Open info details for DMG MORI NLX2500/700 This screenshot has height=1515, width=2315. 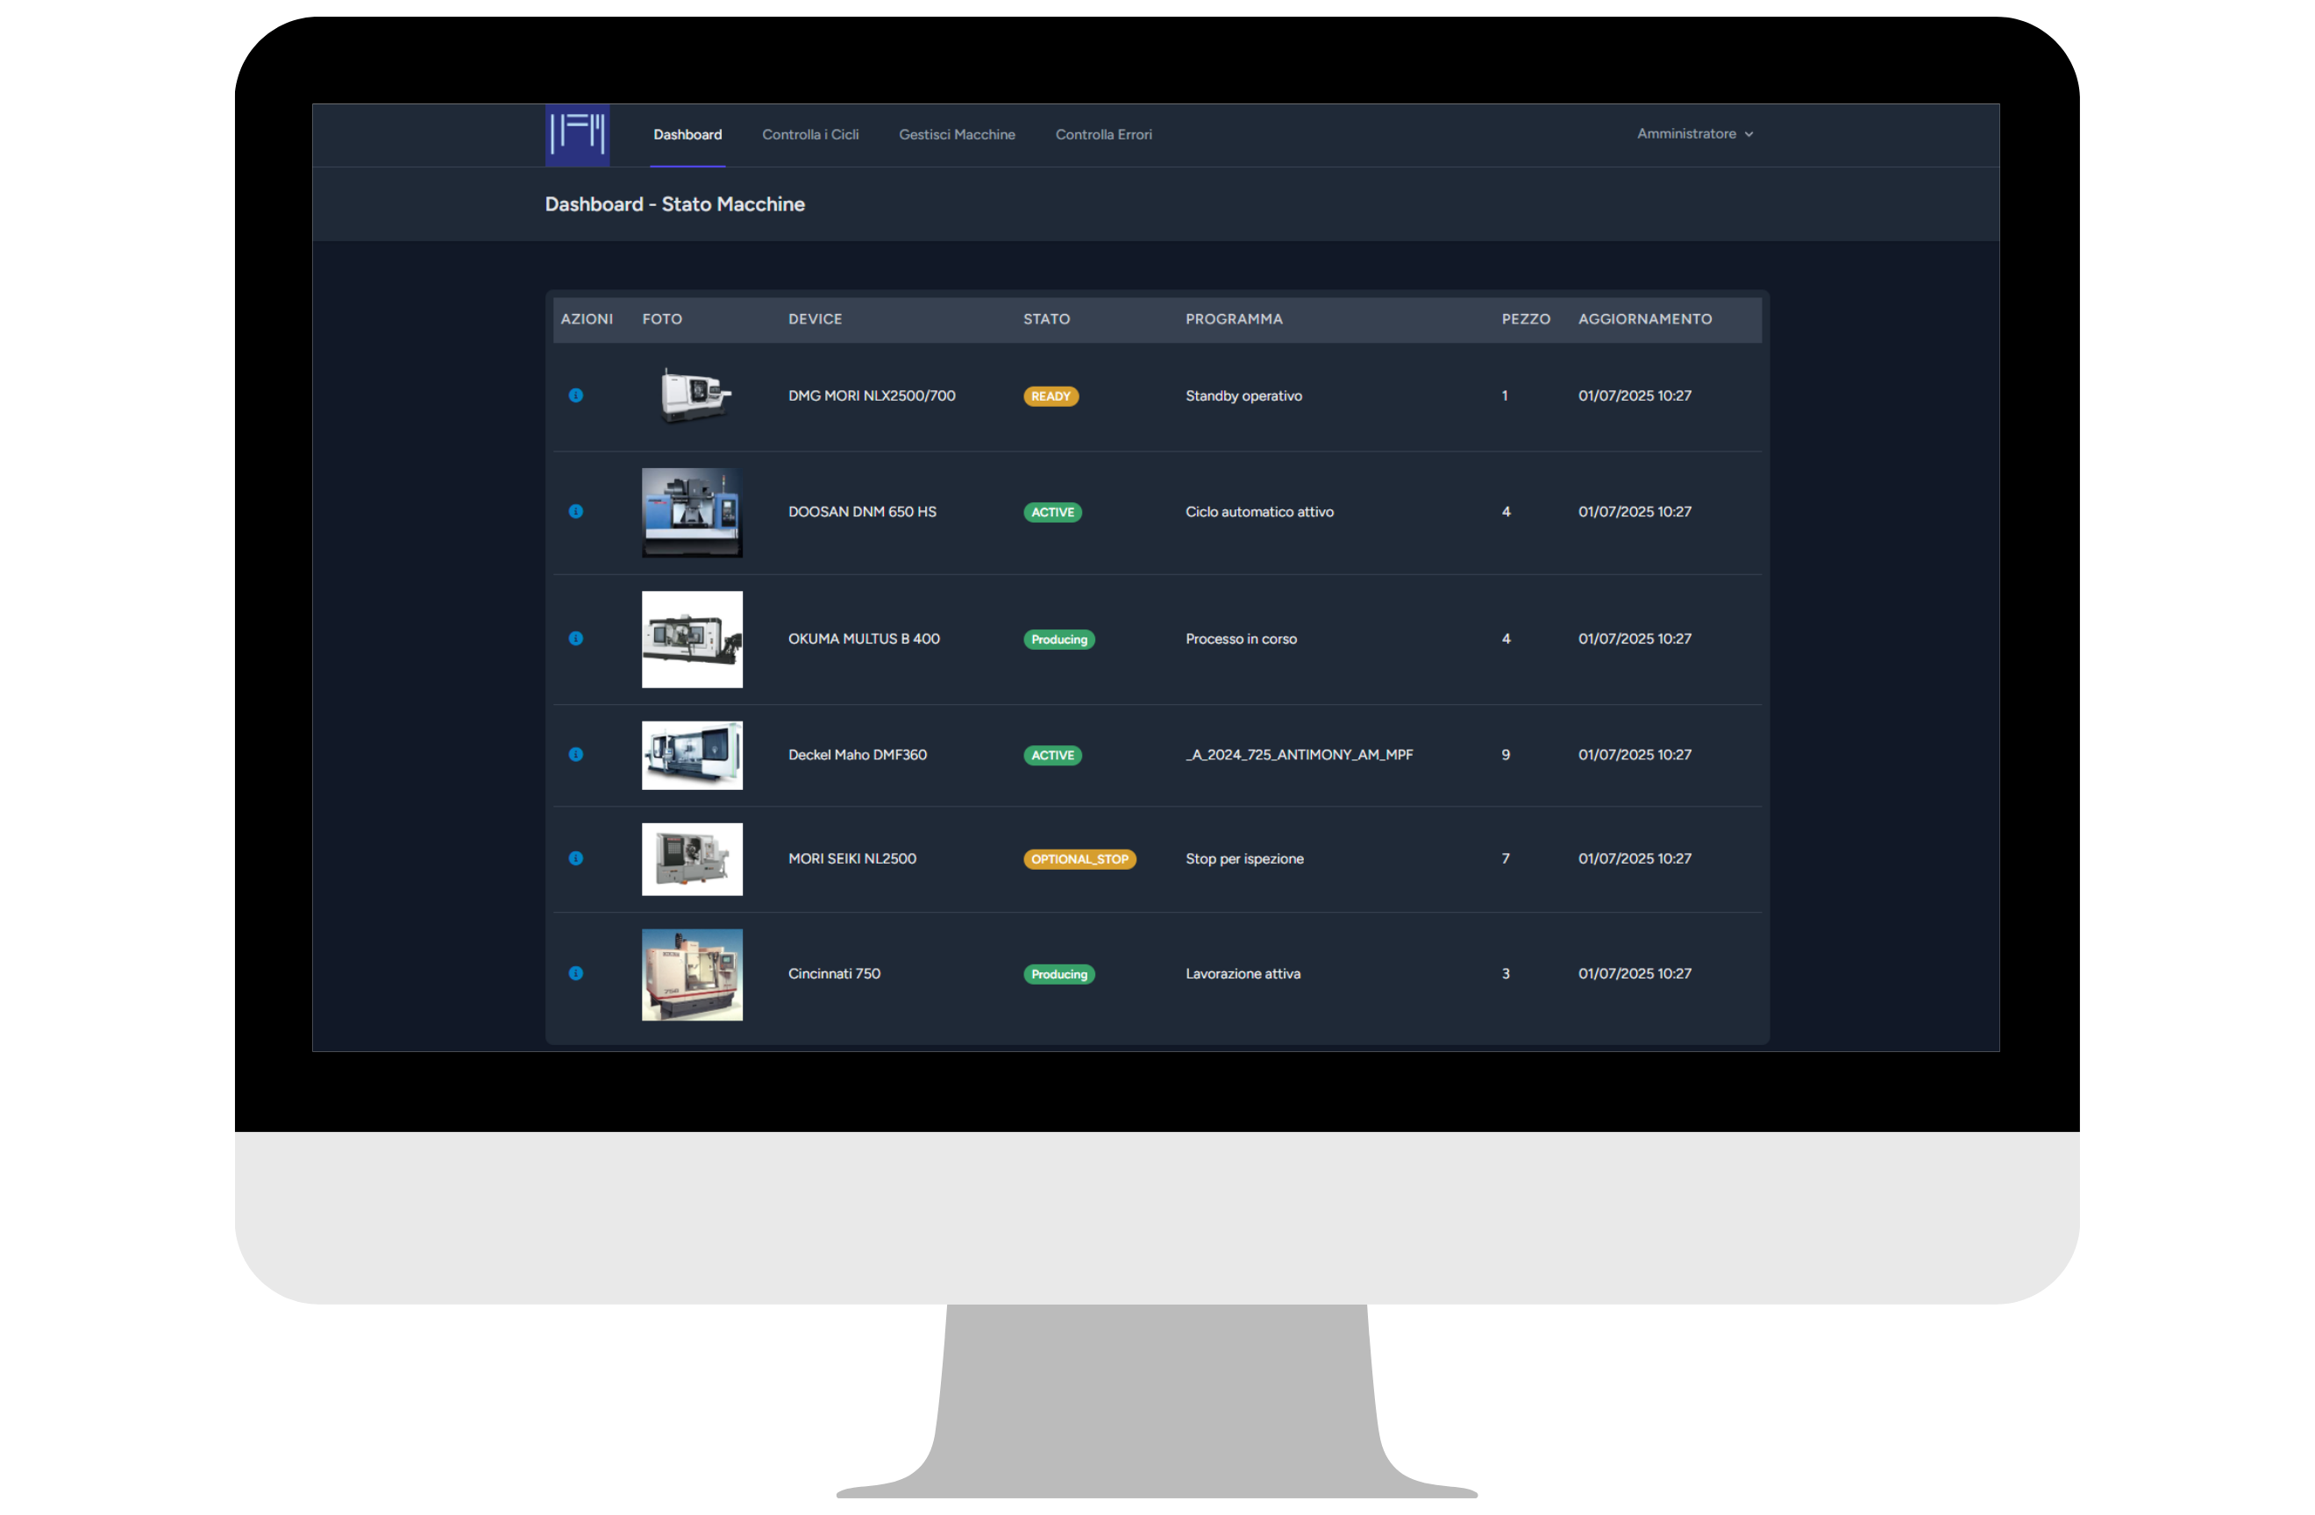click(x=576, y=395)
